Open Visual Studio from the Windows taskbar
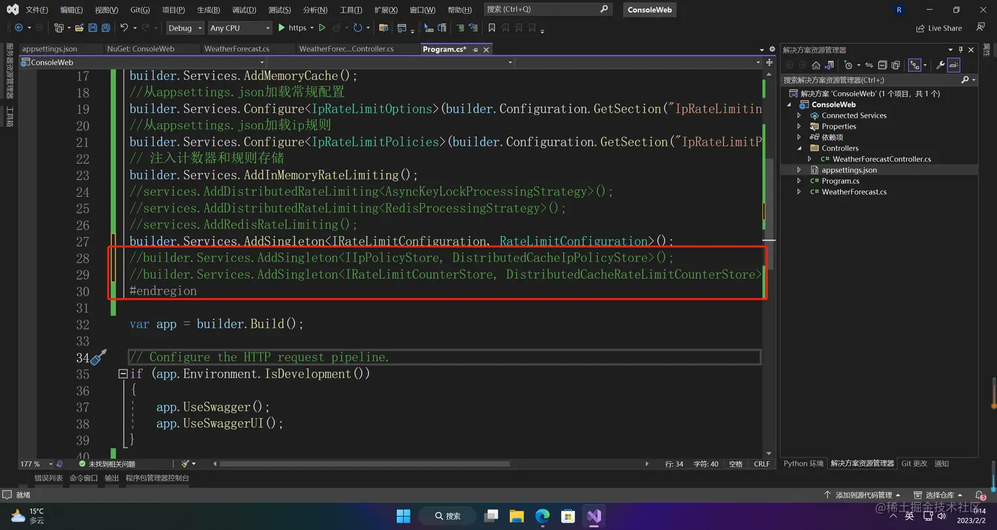Screen dimensions: 997x530 593,515
